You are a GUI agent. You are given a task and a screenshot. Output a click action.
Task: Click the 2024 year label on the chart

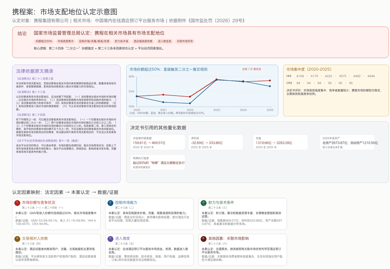coord(243,110)
